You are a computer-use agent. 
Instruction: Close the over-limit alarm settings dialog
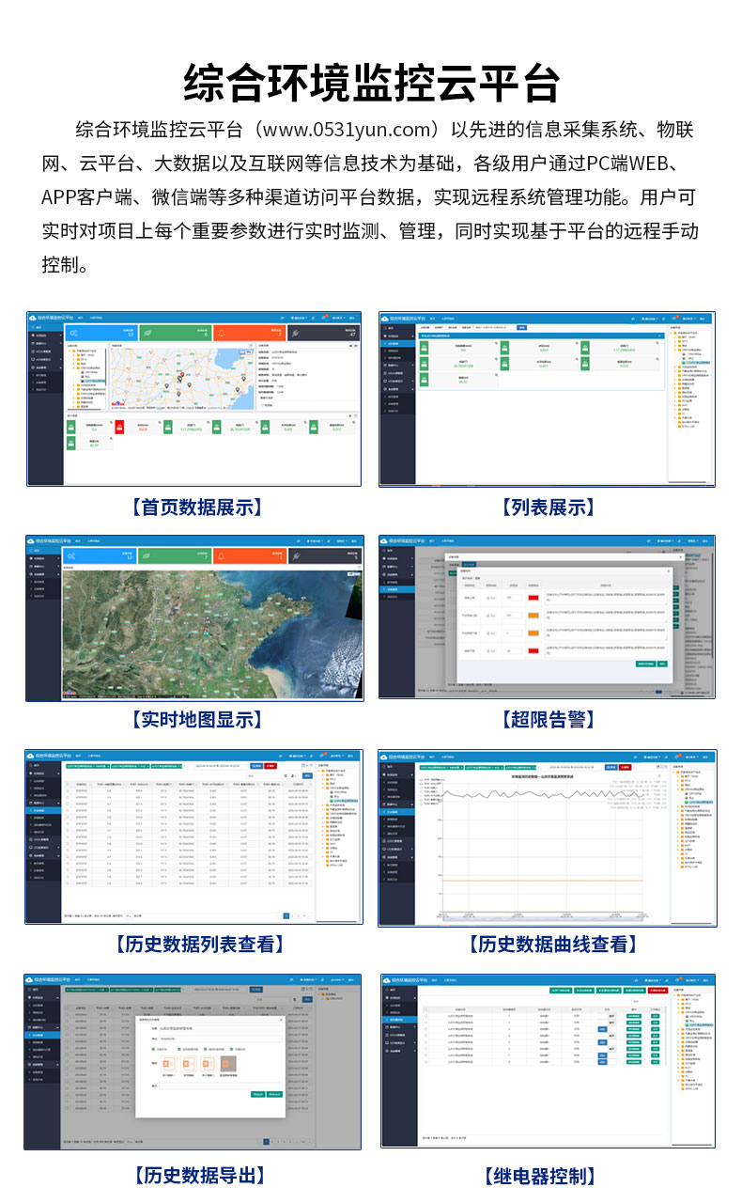click(x=669, y=570)
